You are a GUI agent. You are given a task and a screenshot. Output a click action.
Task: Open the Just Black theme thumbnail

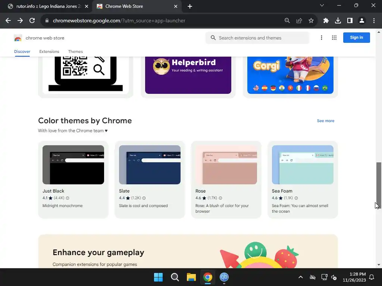tap(73, 165)
